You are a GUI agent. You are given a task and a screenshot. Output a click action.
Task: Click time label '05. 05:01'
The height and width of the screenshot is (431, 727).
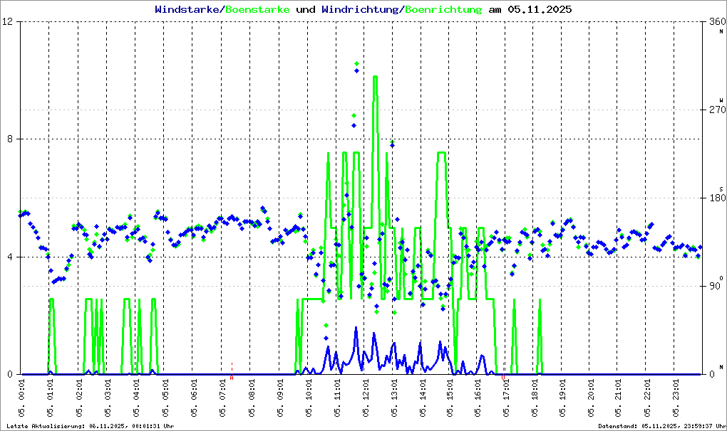(165, 398)
